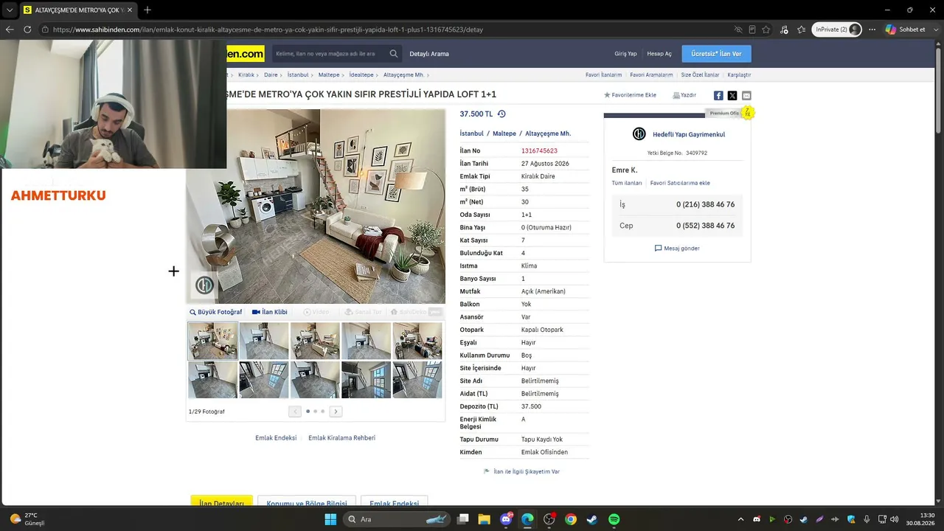The width and height of the screenshot is (944, 531).
Task: Click İlan ile İlgili Şikayetim Var link
Action: [x=521, y=471]
